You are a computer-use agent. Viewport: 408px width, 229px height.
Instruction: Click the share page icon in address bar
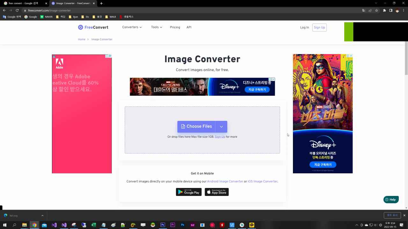[x=370, y=10]
